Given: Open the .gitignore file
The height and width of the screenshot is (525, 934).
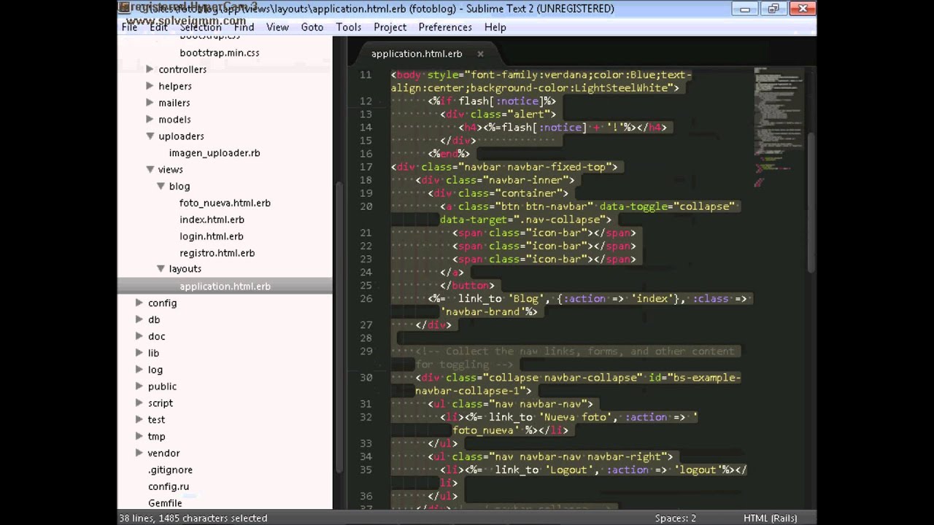Looking at the screenshot, I should point(170,470).
